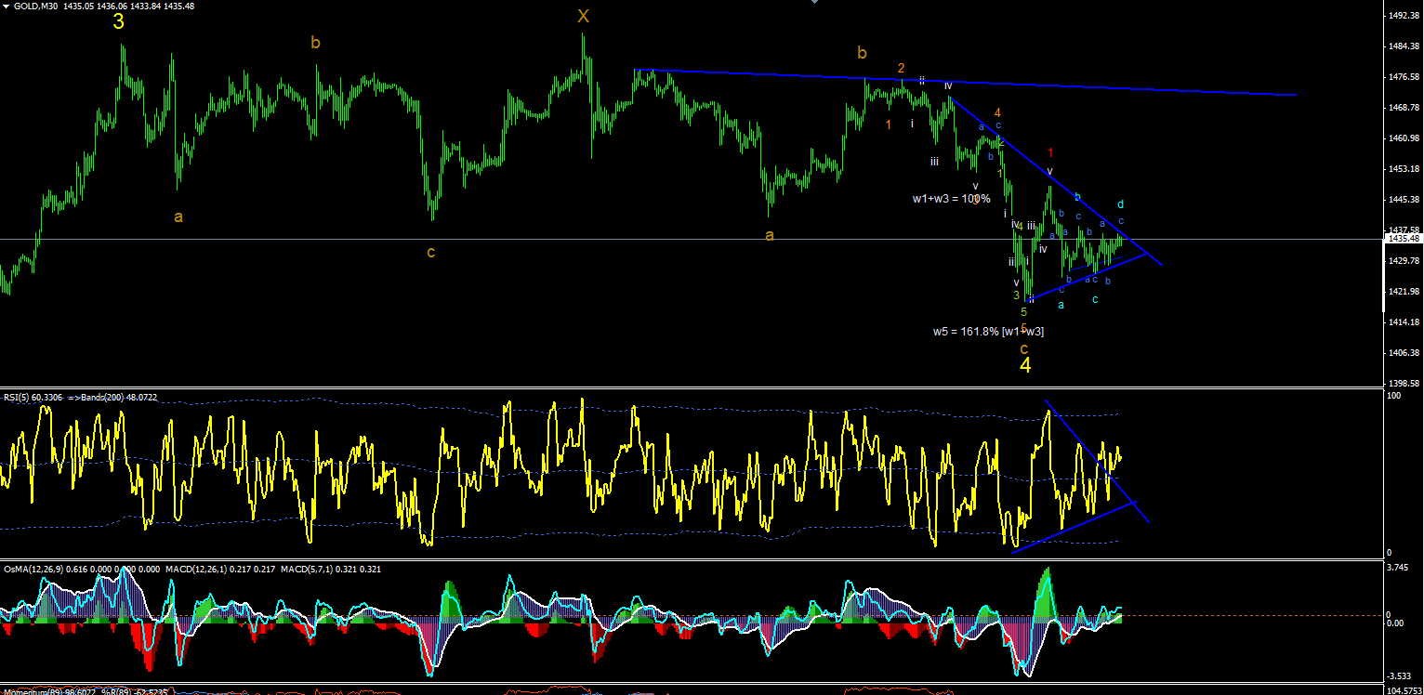
Task: Click the highlighted 1435.48 current price tag
Action: (x=1404, y=239)
